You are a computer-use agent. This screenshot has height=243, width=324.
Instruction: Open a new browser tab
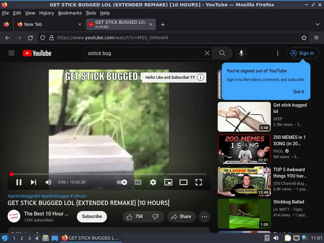(x=163, y=25)
